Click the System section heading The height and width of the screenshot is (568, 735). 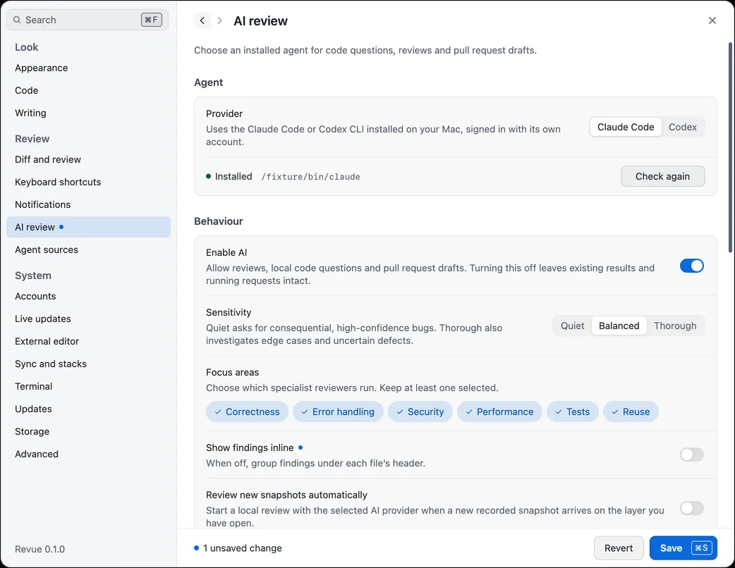pyautogui.click(x=33, y=276)
